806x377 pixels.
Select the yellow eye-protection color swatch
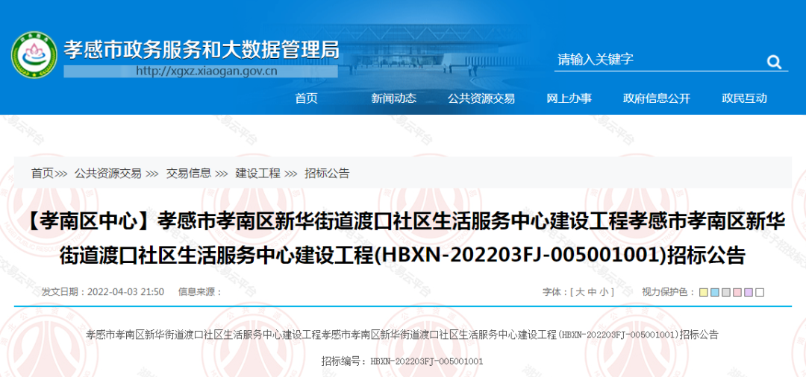point(703,292)
